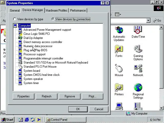
Task: Click the Programmable interrupt controller icon
Action: click(x=20, y=58)
